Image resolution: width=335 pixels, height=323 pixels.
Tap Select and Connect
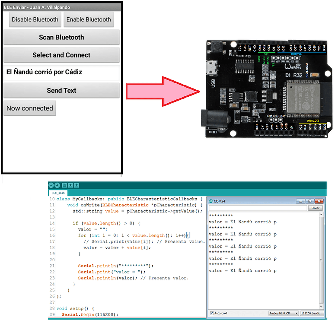[x=61, y=55]
